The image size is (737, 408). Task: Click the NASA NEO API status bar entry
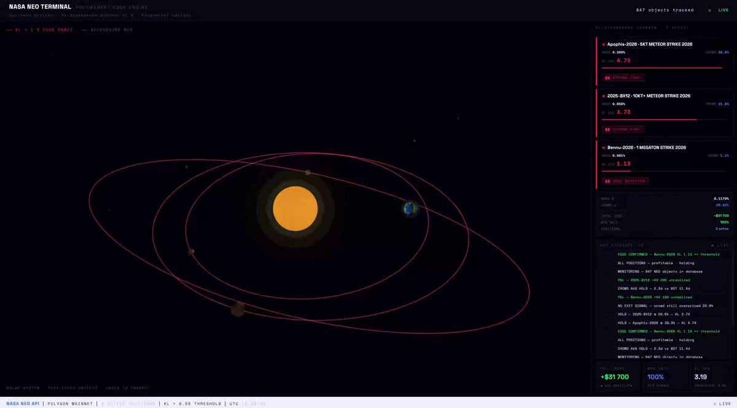(x=22, y=404)
